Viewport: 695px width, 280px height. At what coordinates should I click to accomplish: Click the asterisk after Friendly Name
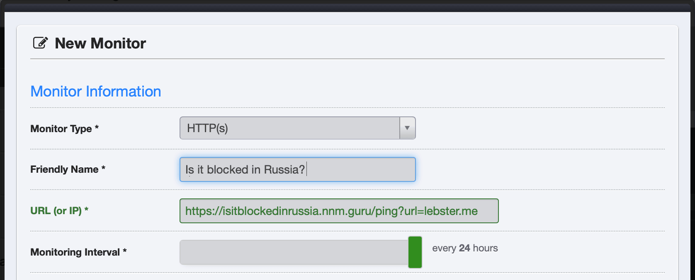coord(103,168)
